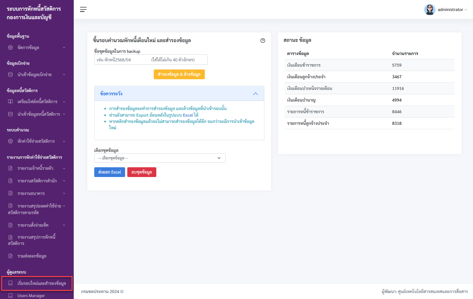
Task: Expand the นำเข้าข้อมูลเบิกจ่าย submenu chevron
Action: coord(64,75)
